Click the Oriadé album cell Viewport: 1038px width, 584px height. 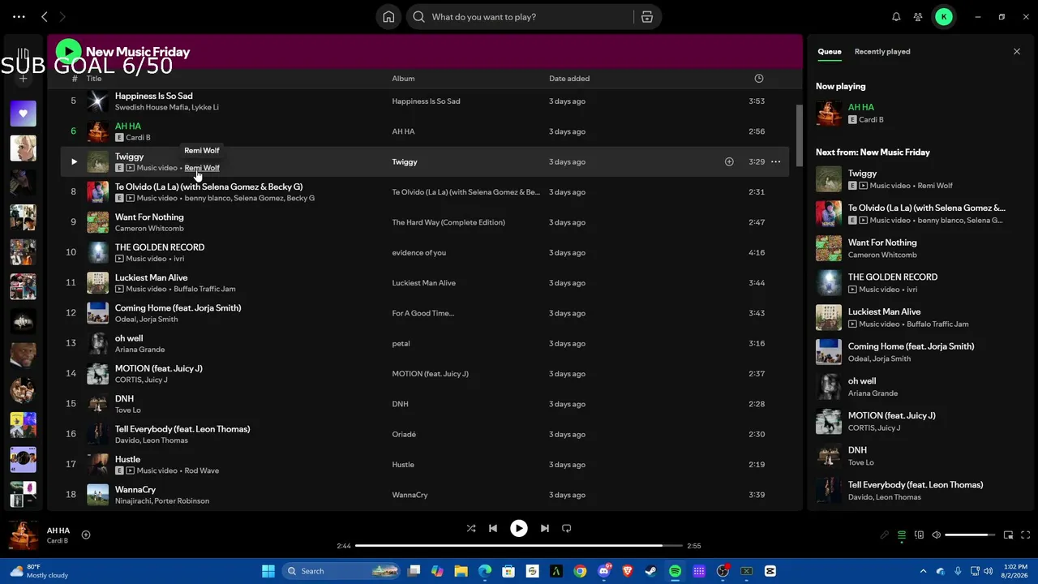(x=404, y=435)
